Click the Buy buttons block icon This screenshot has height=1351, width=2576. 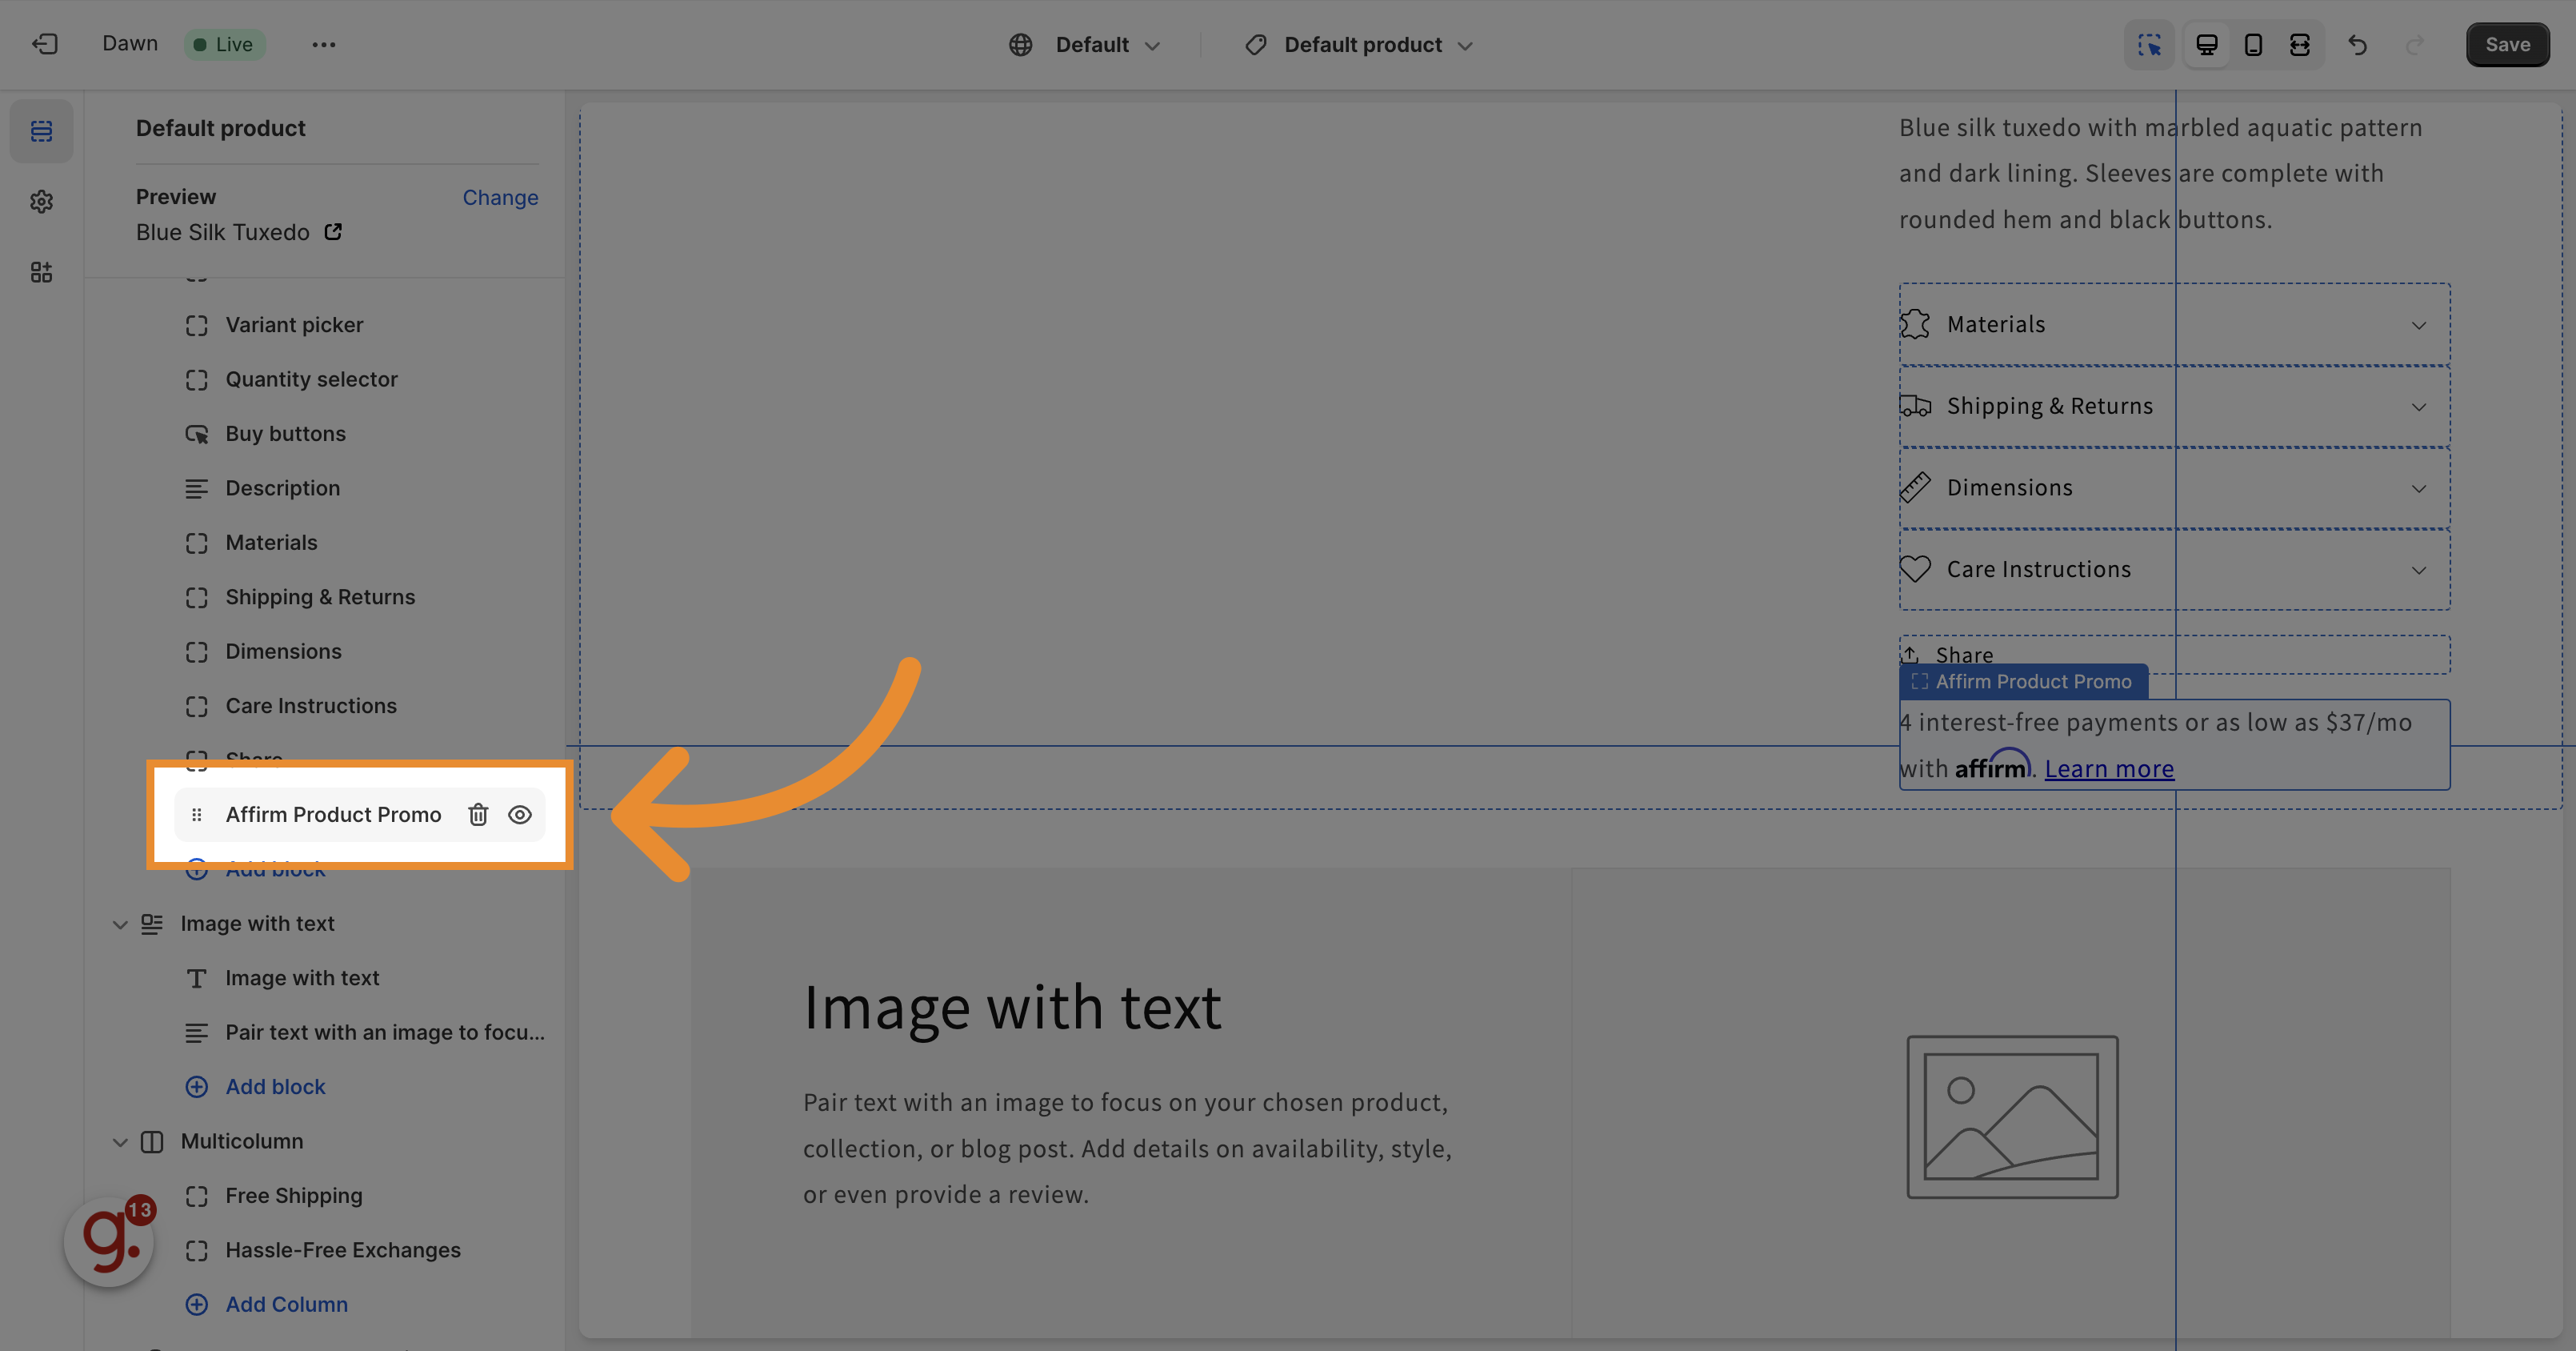(x=197, y=435)
